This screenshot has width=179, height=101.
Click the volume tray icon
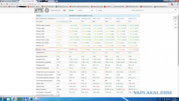169,99
